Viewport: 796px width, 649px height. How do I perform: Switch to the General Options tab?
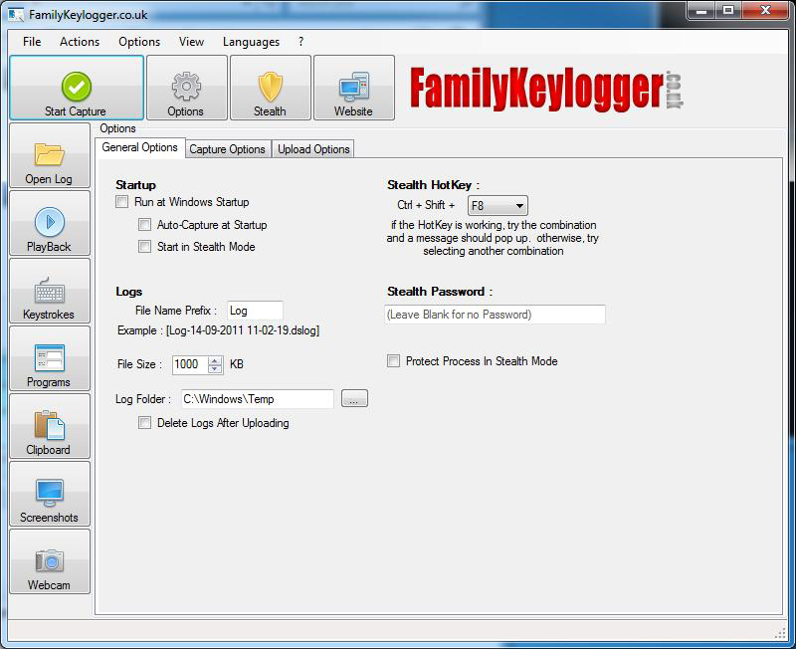tap(140, 147)
